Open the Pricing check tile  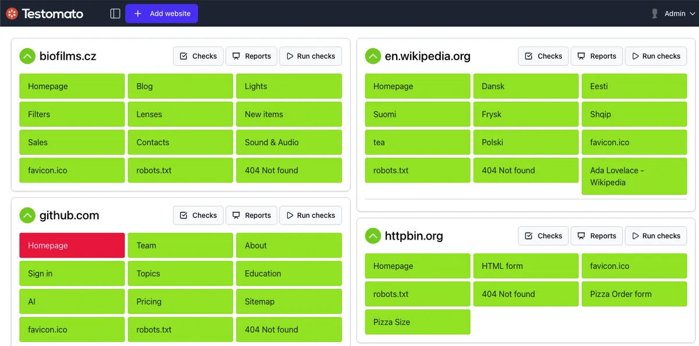tap(181, 301)
